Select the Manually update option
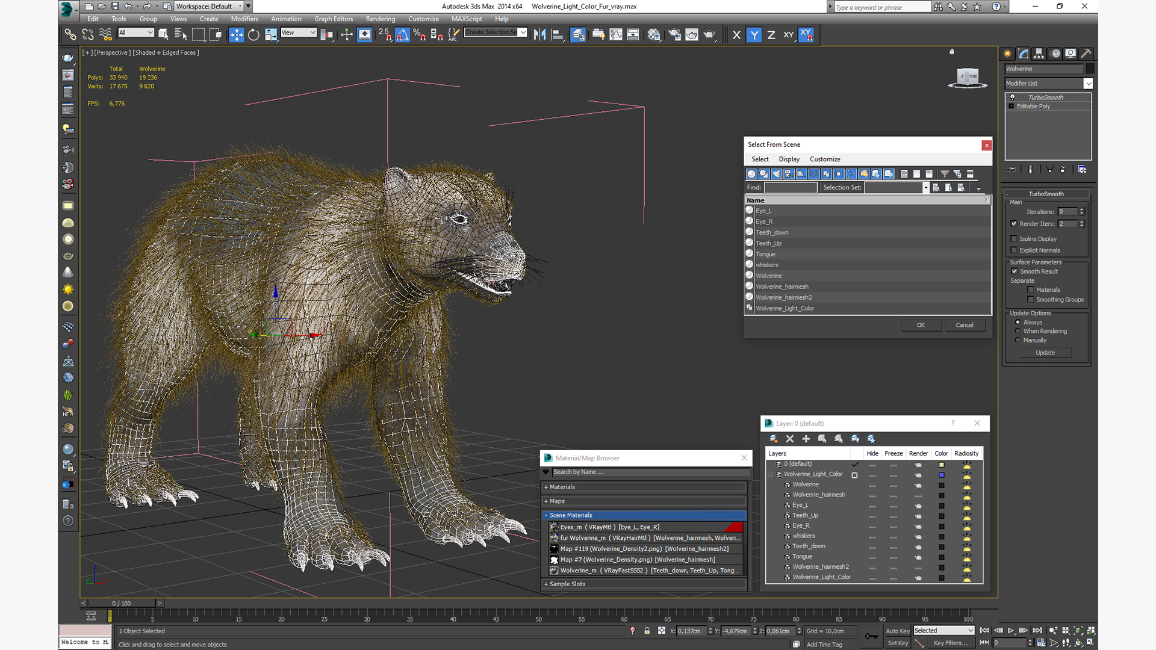The width and height of the screenshot is (1156, 650). [x=1018, y=340]
